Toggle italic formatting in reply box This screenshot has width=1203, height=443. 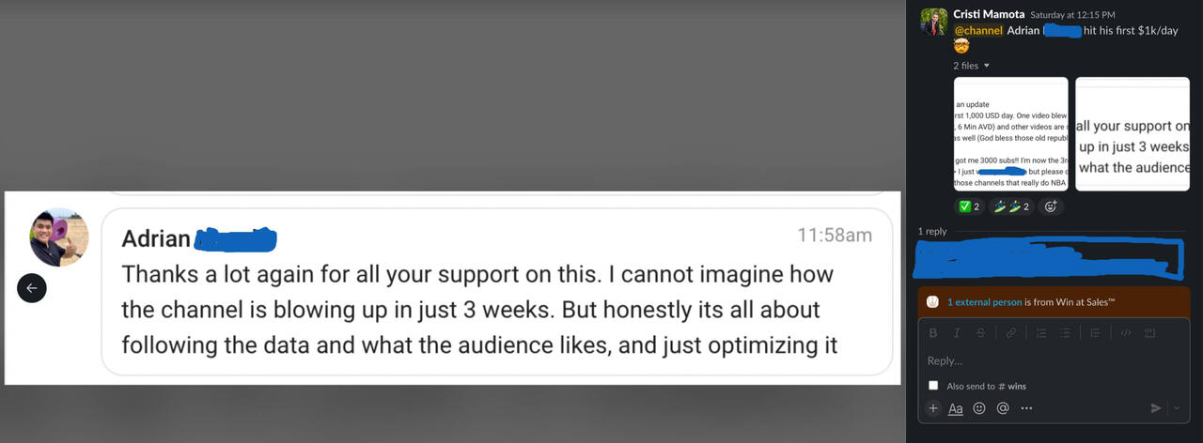point(957,332)
